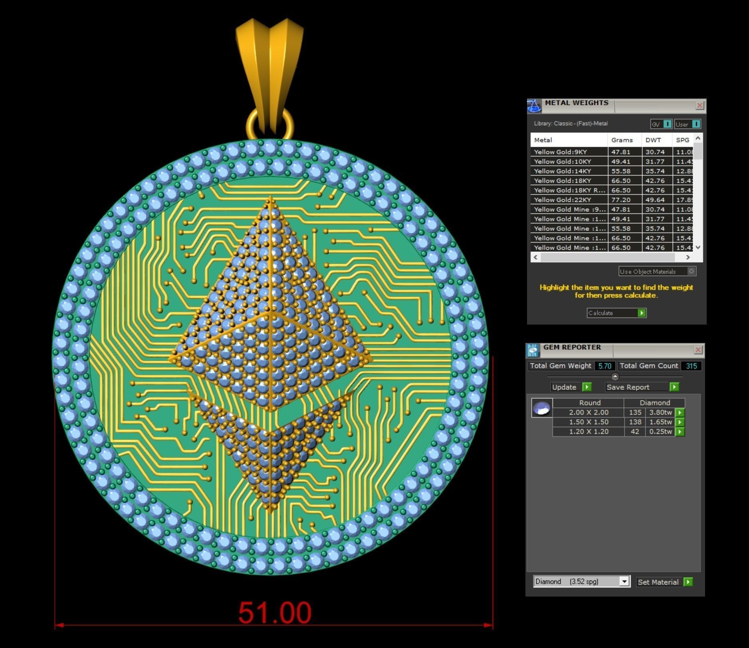This screenshot has width=749, height=648.
Task: Click the Total Gem Weight value 5.70
Action: click(x=604, y=366)
